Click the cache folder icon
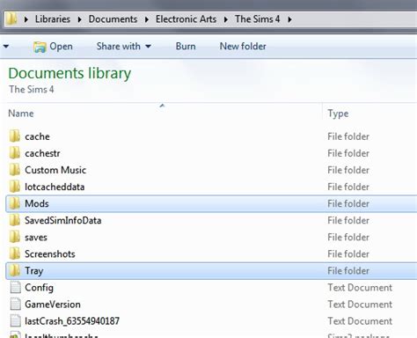Viewport: 417px width, 338px height. 15,136
